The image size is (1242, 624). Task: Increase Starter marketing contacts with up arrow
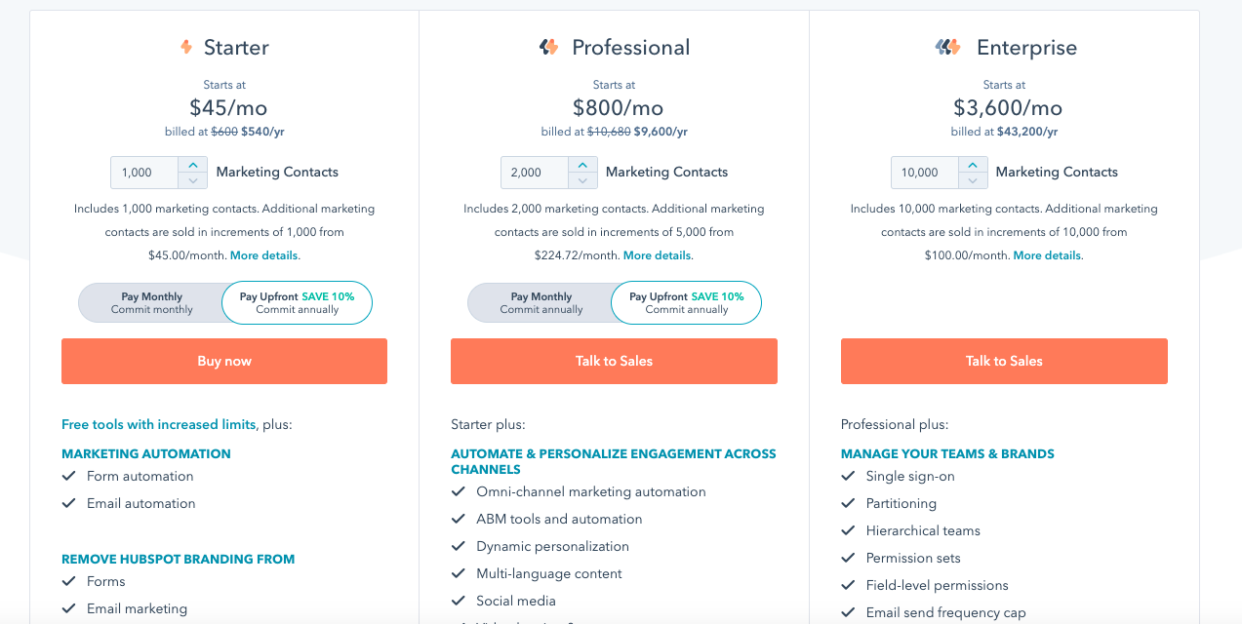(x=193, y=165)
